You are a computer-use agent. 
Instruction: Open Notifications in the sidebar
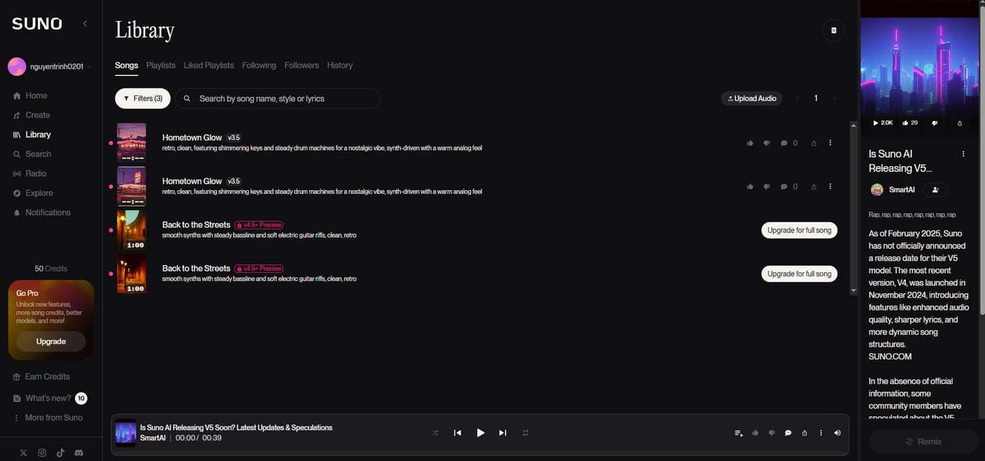[48, 212]
